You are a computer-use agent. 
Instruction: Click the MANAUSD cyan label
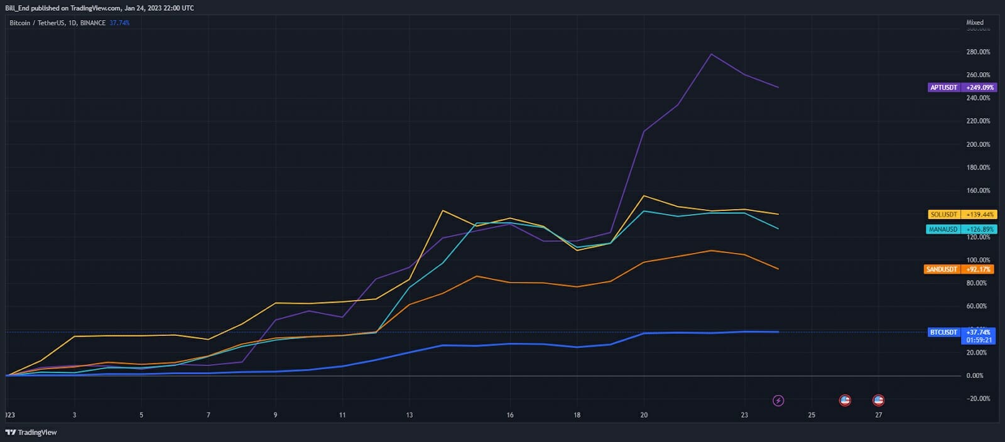click(x=943, y=230)
